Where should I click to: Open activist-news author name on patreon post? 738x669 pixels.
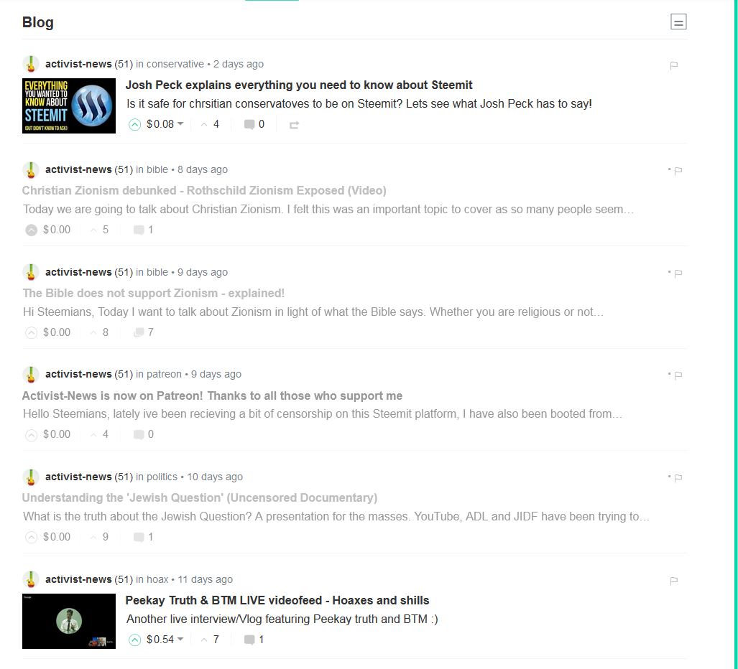(78, 374)
